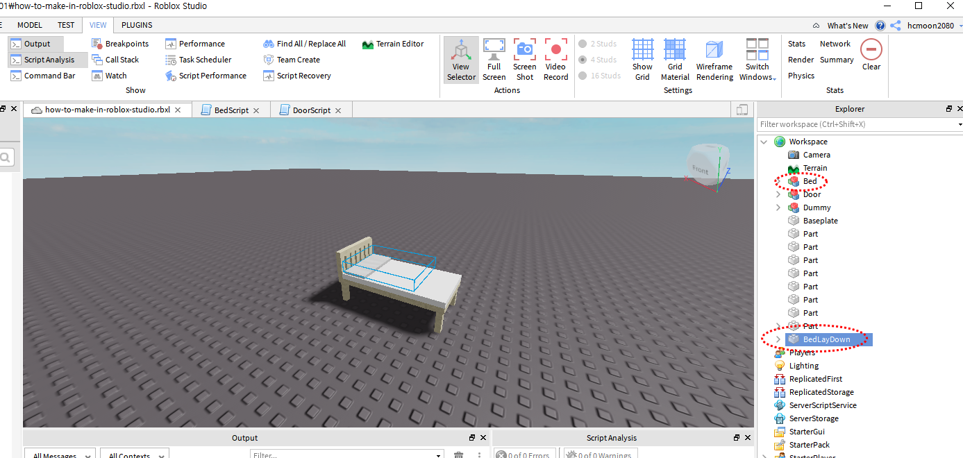Open the Explorer filter dropdown arrow

960,124
